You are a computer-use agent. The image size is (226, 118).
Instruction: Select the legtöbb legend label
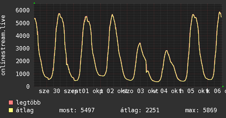click(28, 102)
